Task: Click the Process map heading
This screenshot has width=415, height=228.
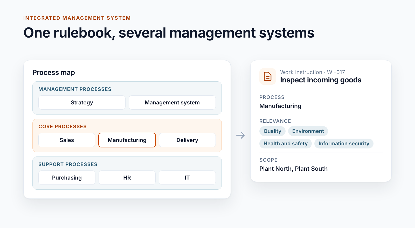Action: [54, 73]
